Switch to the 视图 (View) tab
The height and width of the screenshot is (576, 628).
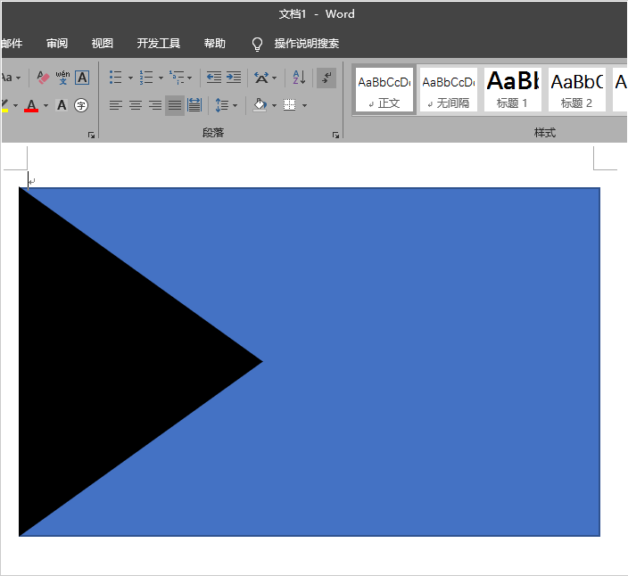pyautogui.click(x=102, y=43)
